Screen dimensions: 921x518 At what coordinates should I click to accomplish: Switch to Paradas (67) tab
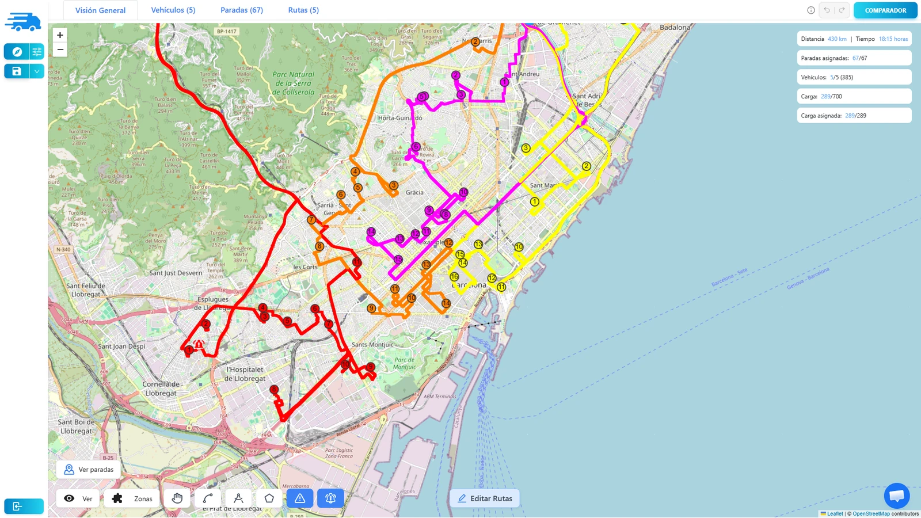pyautogui.click(x=242, y=10)
